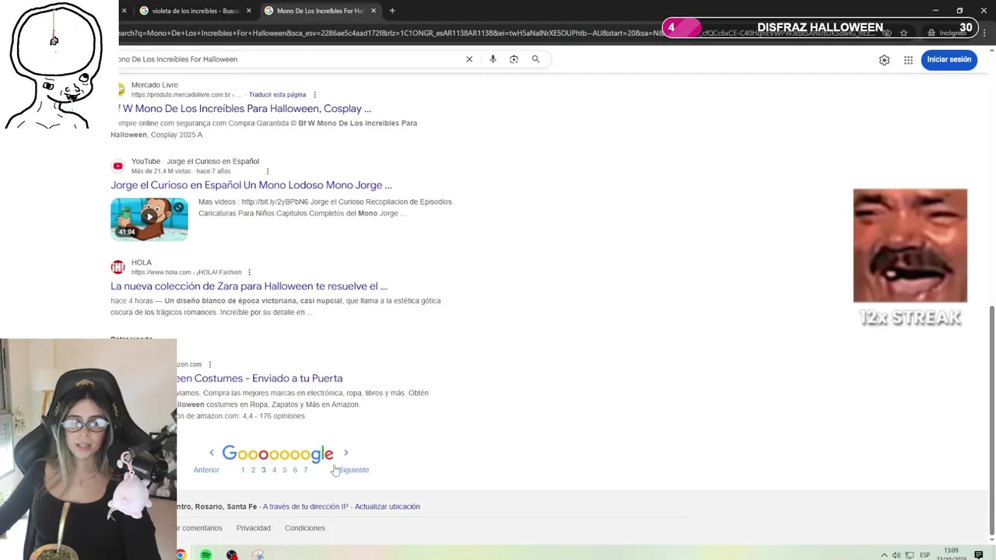Open Spotify from the taskbar
996x560 pixels.
(x=205, y=555)
